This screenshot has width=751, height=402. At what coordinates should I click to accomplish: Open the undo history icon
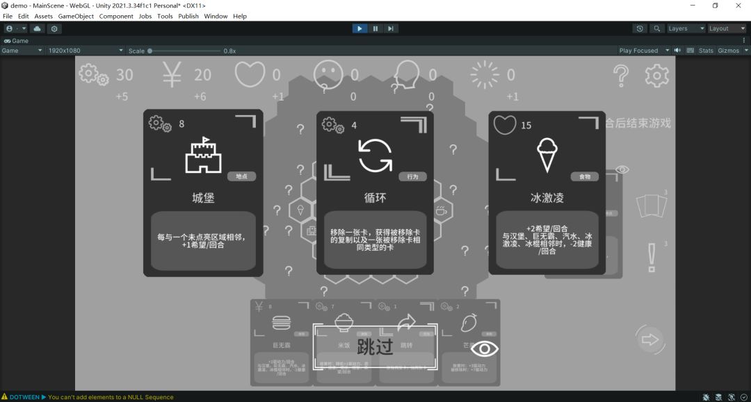click(640, 28)
